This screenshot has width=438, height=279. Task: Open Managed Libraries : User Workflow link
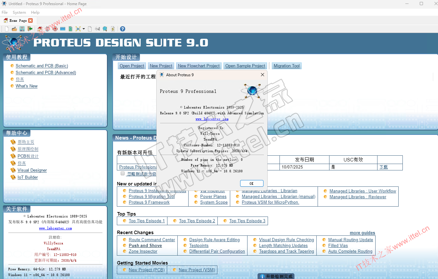pyautogui.click(x=363, y=191)
